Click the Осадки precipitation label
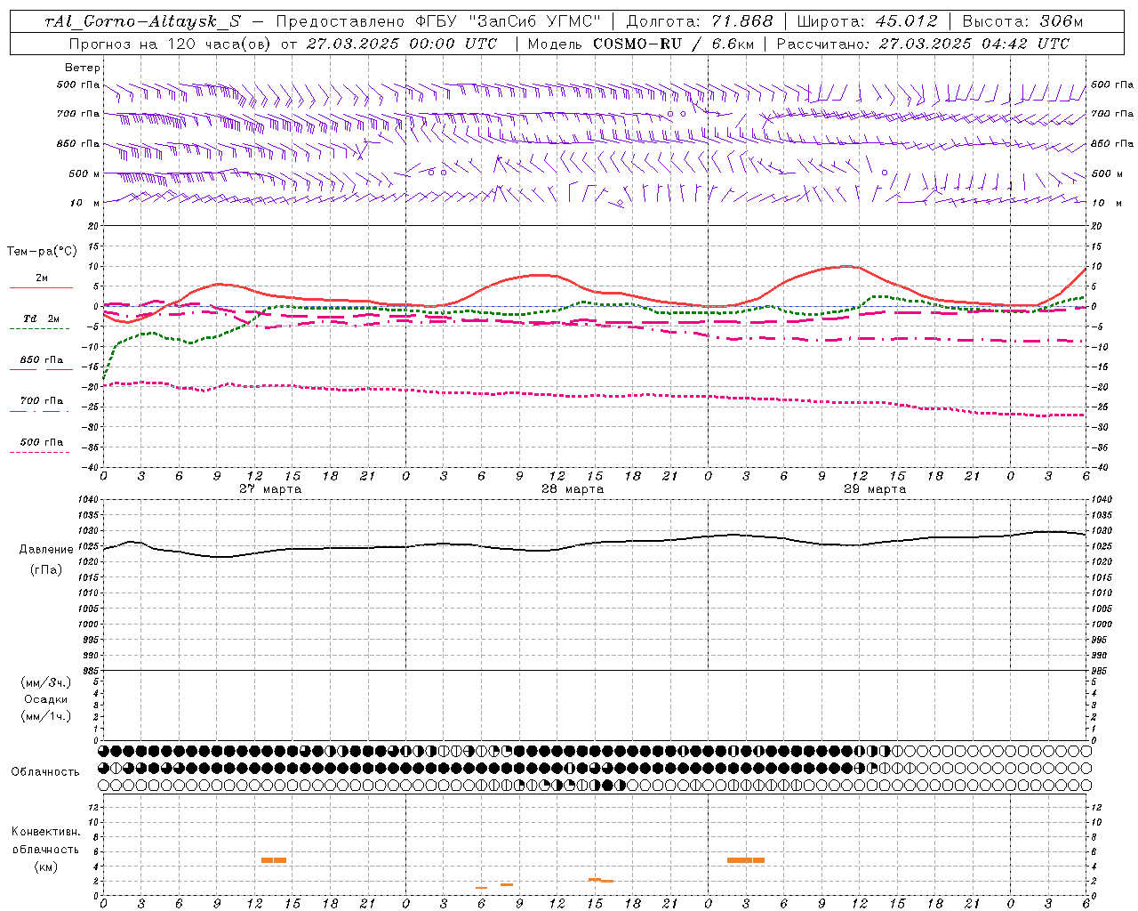Viewport: 1138px width, 911px height. point(46,699)
